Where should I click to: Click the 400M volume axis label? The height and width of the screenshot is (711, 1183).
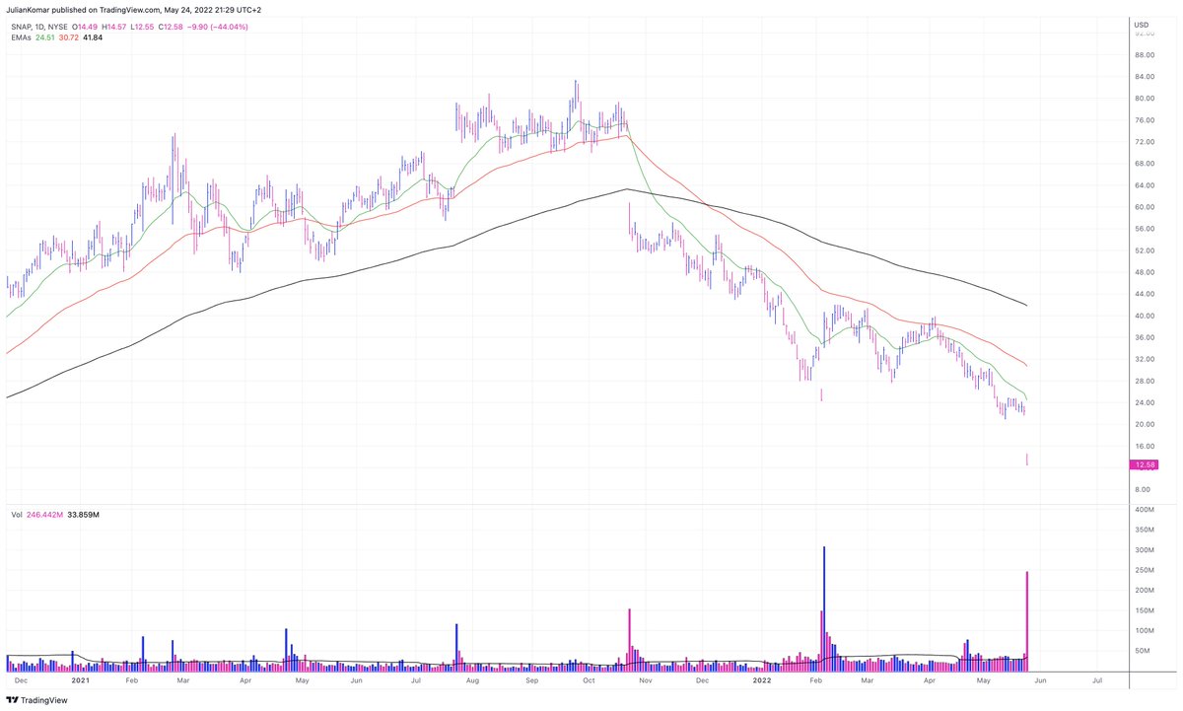(x=1144, y=509)
